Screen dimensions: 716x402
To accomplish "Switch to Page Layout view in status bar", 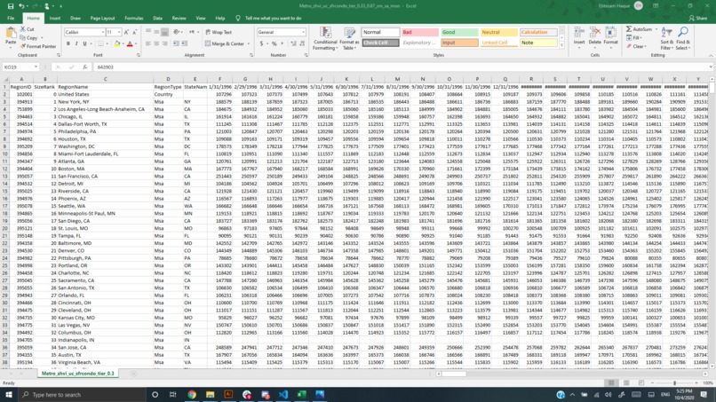I will point(626,382).
